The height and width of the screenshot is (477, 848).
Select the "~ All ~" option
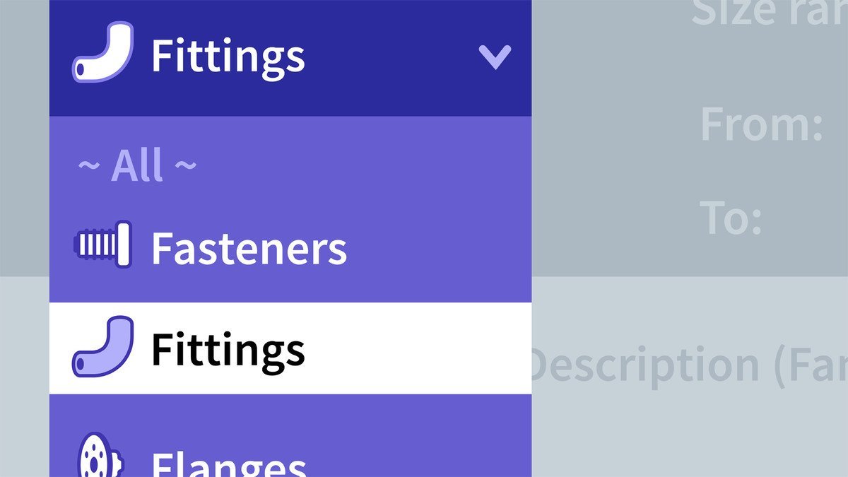pyautogui.click(x=136, y=166)
